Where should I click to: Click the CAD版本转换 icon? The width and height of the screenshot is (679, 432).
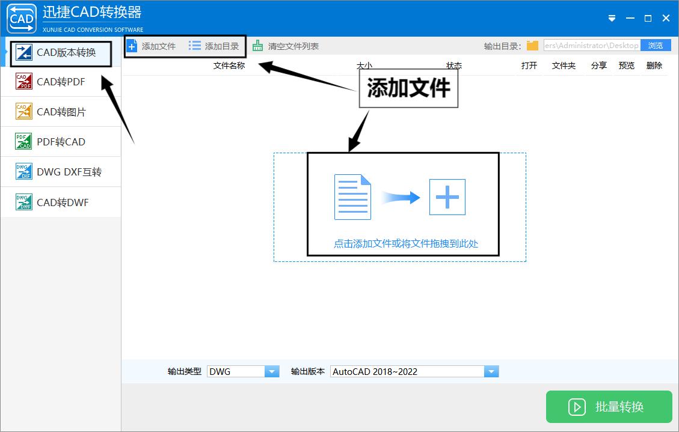tap(23, 52)
